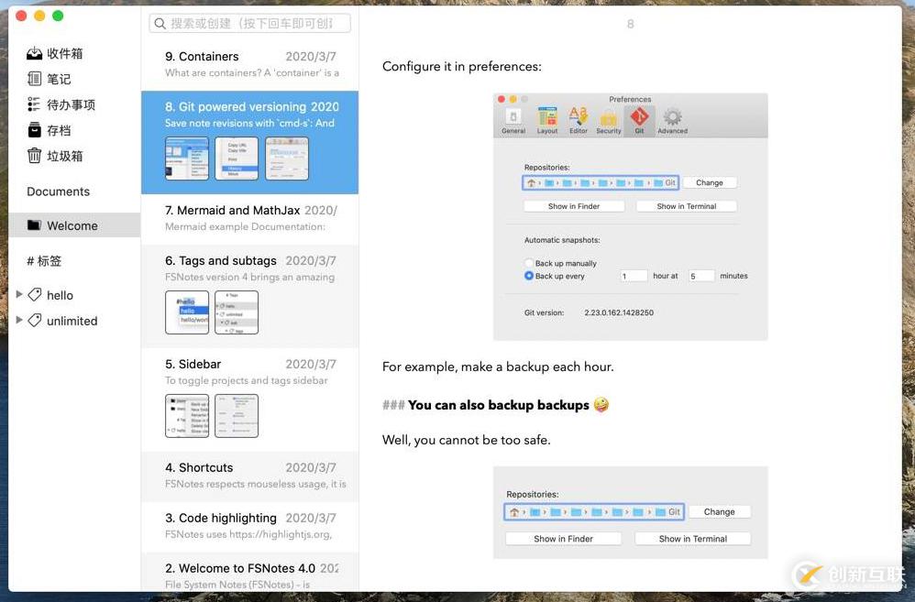915x602 pixels.
Task: Click first thumbnail in Tags and subtags note
Action: pos(187,312)
